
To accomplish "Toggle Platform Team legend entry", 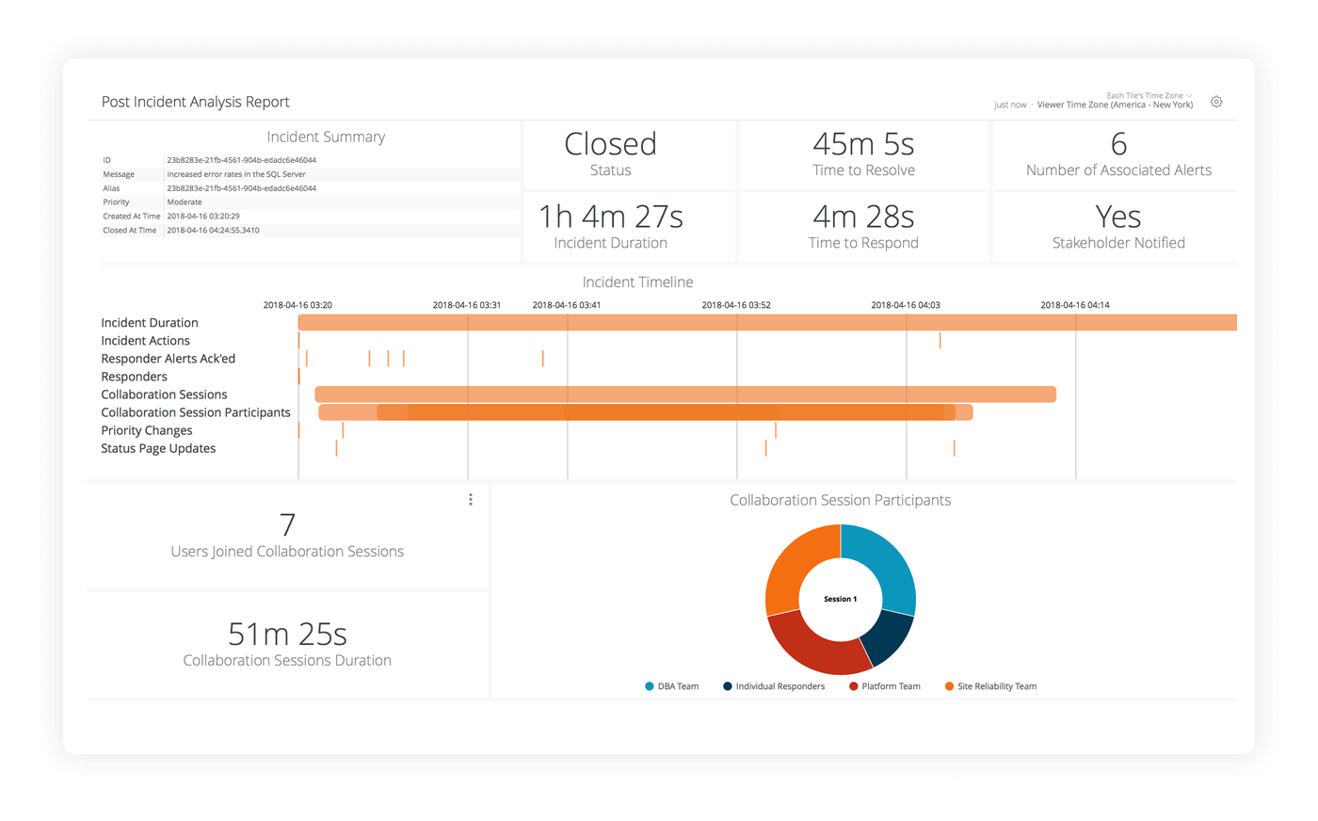I will 885,686.
